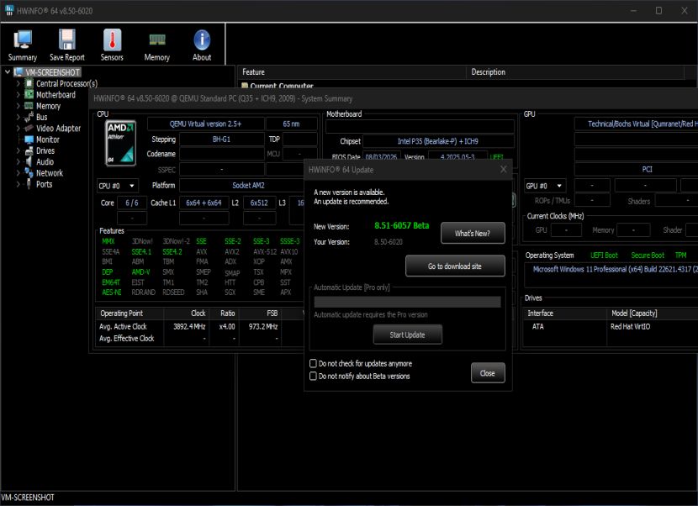Select Video Adapter in the tree
The width and height of the screenshot is (698, 506).
point(58,128)
